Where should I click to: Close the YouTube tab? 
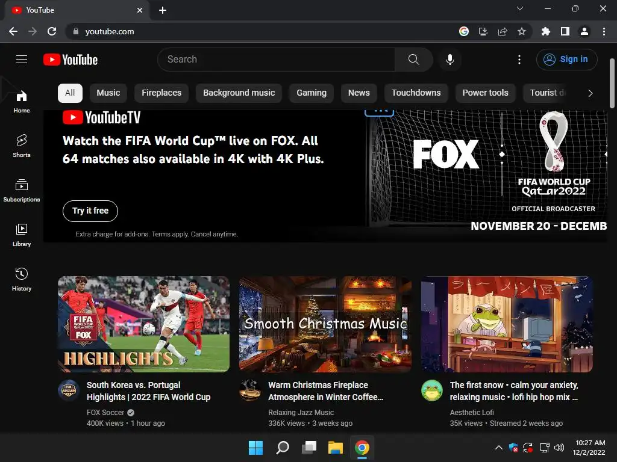coord(140,10)
